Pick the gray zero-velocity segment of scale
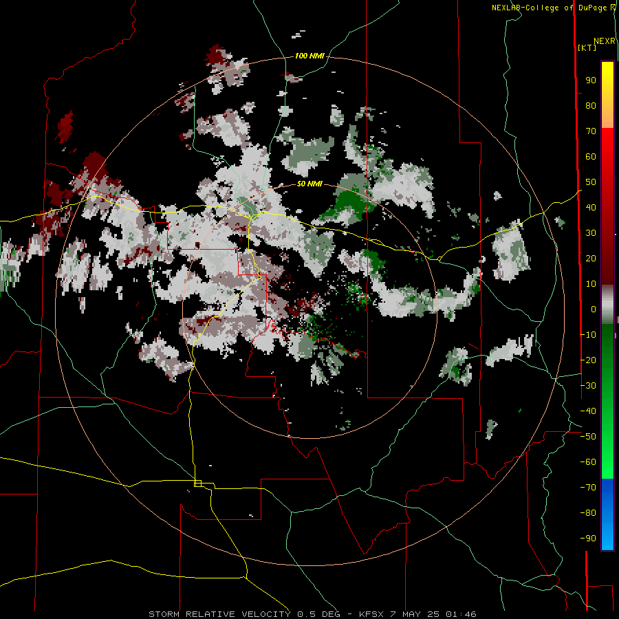Screen dimensions: 619x619 [x=607, y=304]
